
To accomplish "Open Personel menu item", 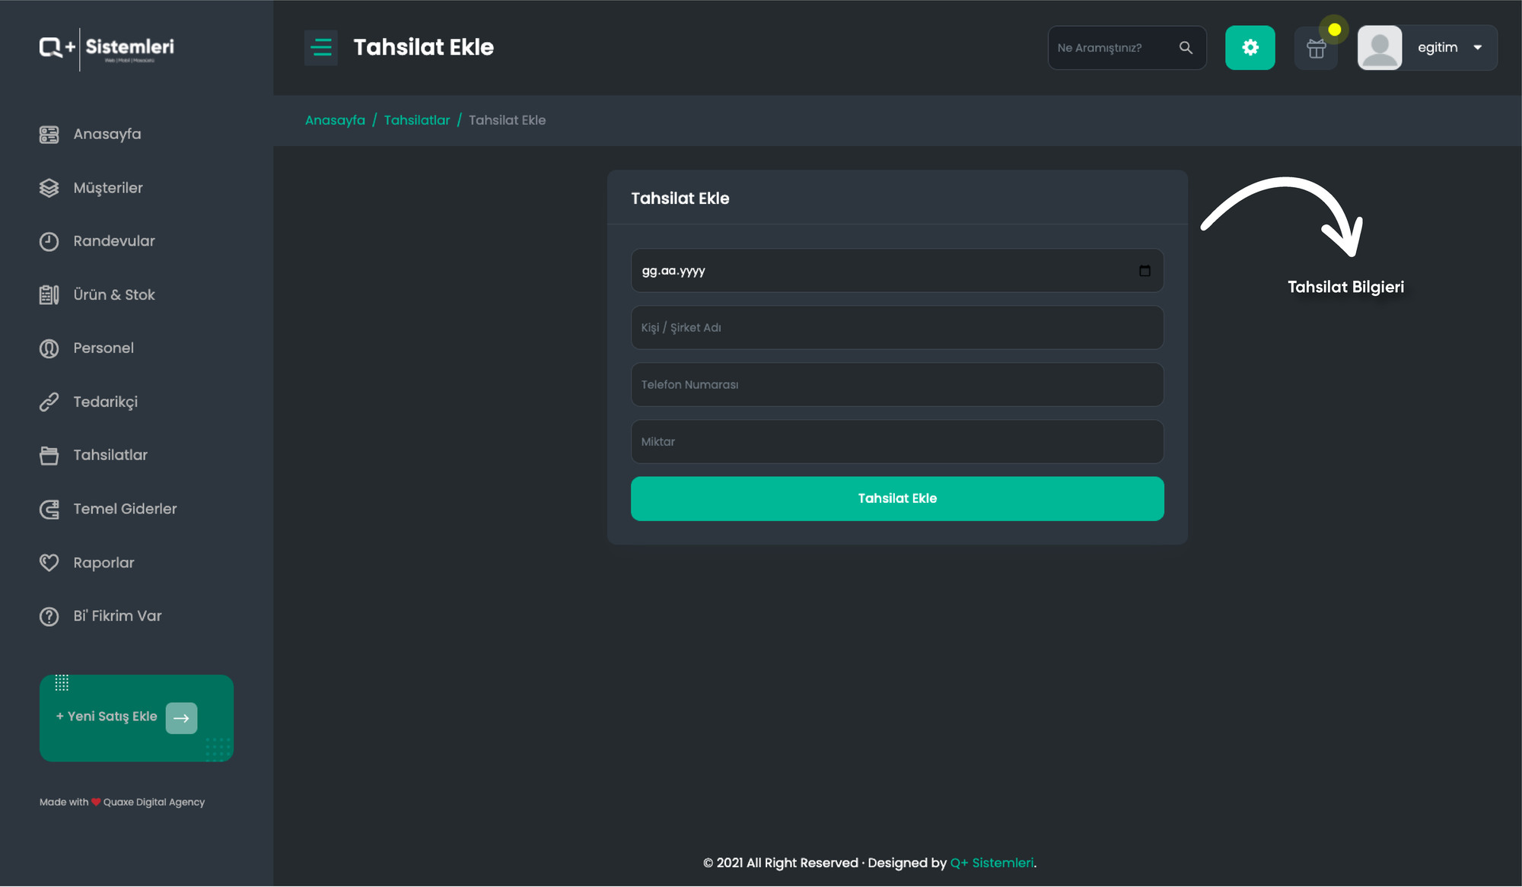I will [x=103, y=348].
